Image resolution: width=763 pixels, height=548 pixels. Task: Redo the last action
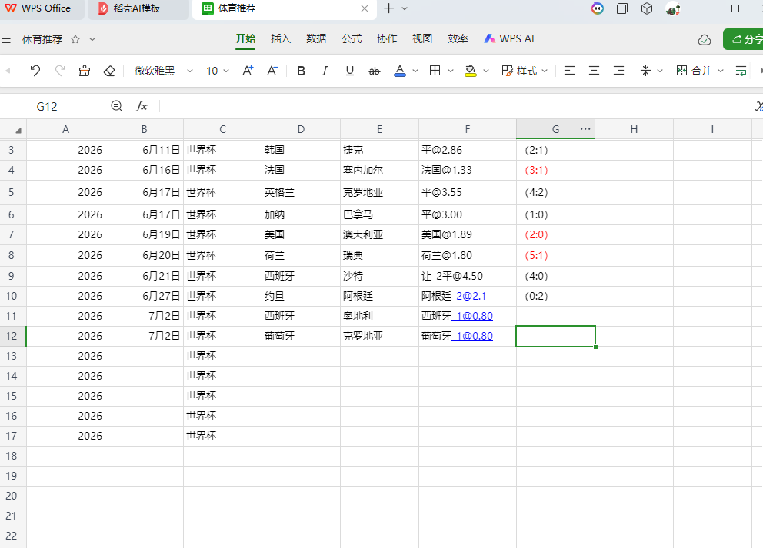pos(60,71)
